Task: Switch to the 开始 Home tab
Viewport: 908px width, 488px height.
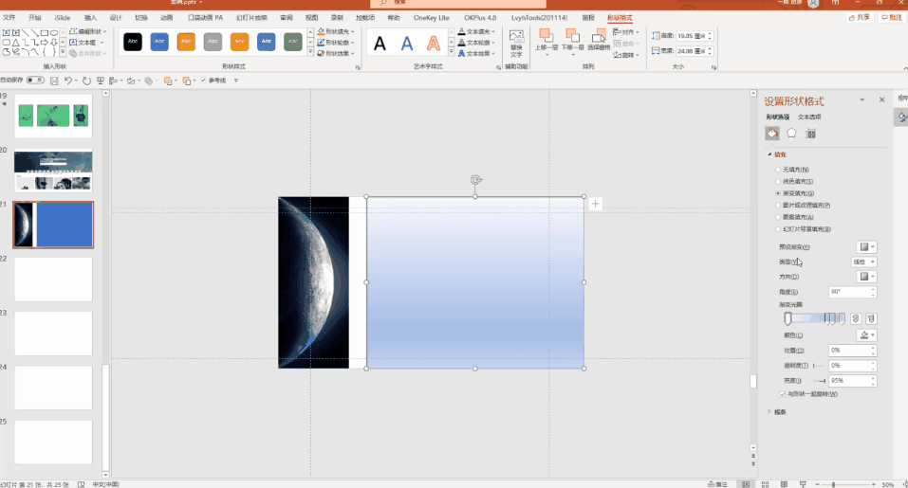Action: coord(35,17)
